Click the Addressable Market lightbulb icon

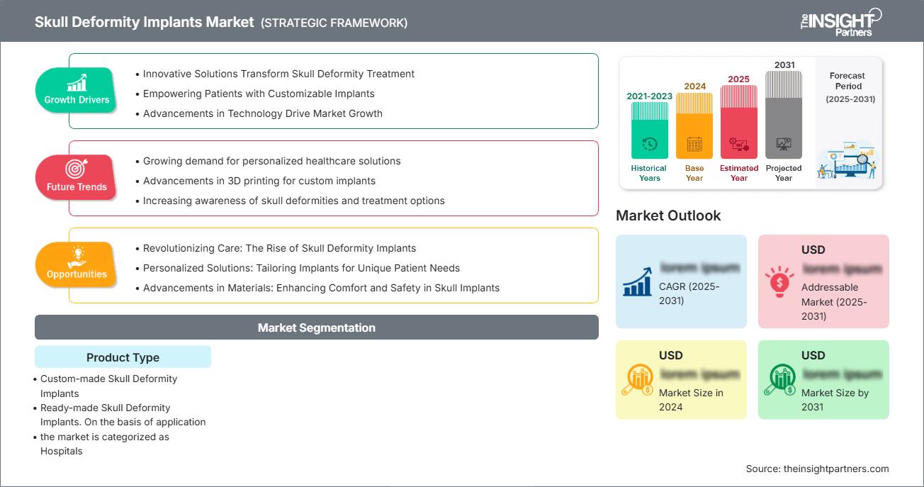tap(779, 281)
